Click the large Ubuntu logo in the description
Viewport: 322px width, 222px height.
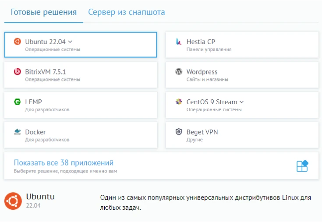click(13, 201)
